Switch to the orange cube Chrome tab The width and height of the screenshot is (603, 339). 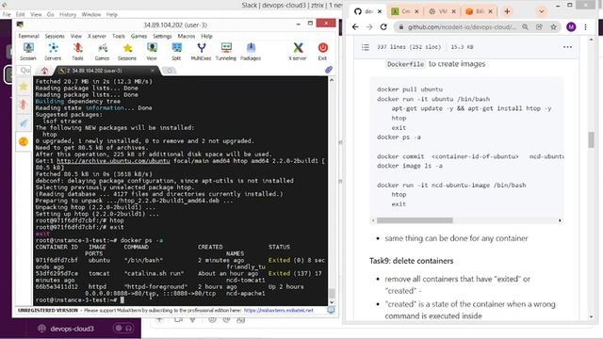(479, 11)
